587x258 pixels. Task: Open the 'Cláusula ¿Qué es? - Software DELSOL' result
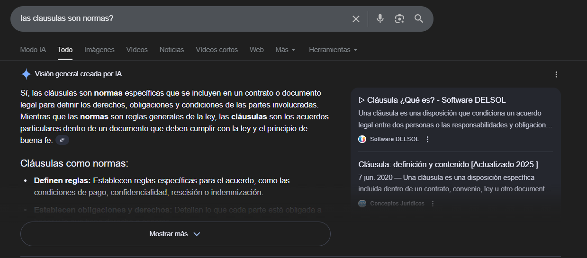click(x=432, y=100)
